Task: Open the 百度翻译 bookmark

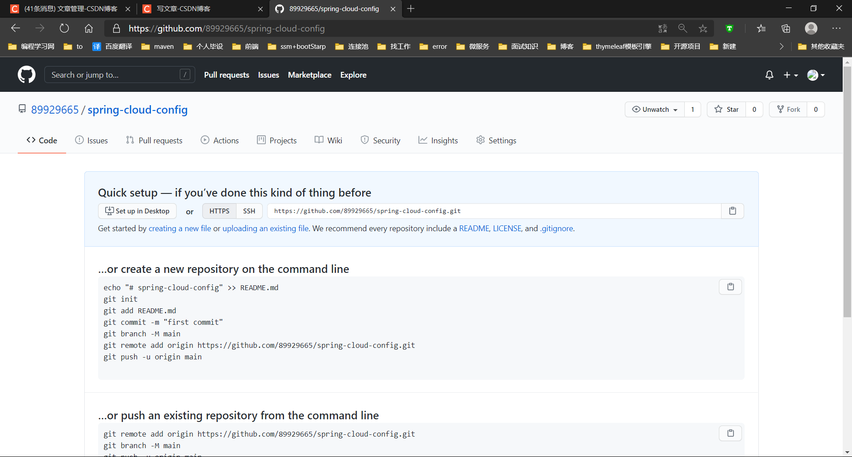Action: click(x=112, y=46)
